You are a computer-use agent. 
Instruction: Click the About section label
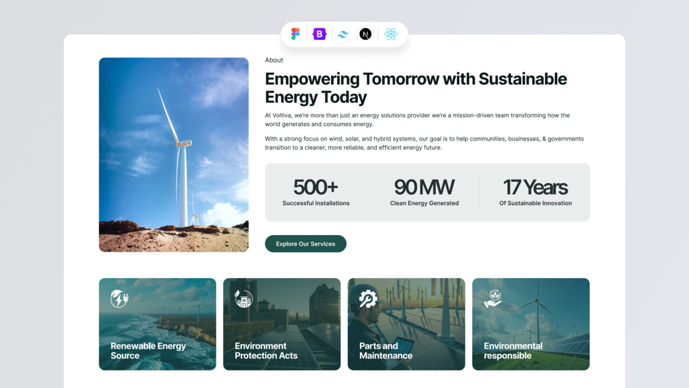pos(274,60)
